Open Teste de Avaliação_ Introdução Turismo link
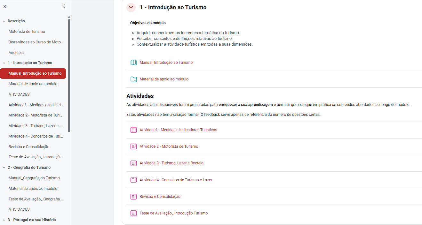The image size is (422, 225). tap(173, 213)
